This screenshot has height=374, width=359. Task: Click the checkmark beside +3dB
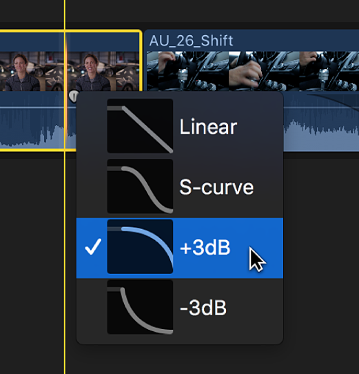tap(93, 247)
